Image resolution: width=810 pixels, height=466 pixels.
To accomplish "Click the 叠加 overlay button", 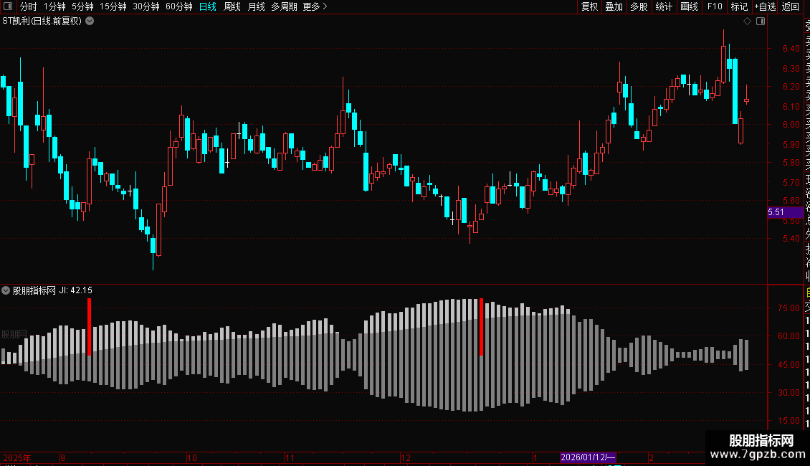I will point(614,6).
